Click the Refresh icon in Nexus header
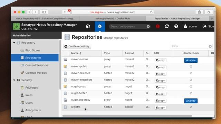The image size is (221, 124). pos(167,26)
